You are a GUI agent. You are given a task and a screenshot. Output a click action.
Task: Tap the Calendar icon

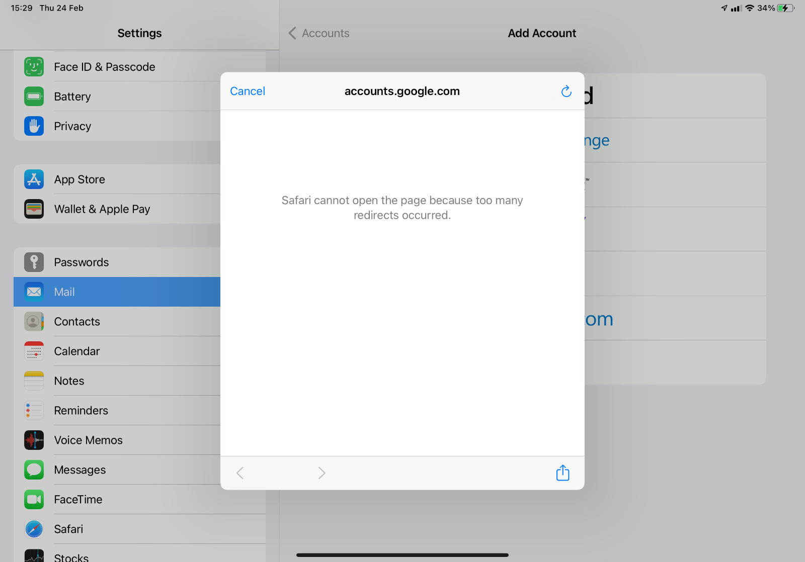click(x=34, y=351)
